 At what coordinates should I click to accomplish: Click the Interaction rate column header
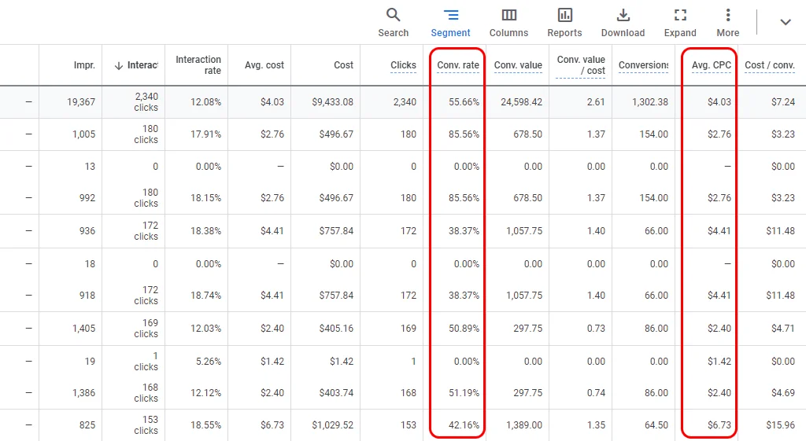(198, 65)
